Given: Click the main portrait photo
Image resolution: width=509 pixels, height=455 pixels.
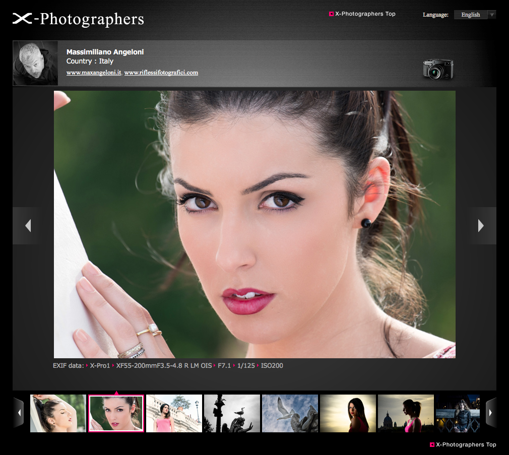Looking at the screenshot, I should (x=254, y=224).
